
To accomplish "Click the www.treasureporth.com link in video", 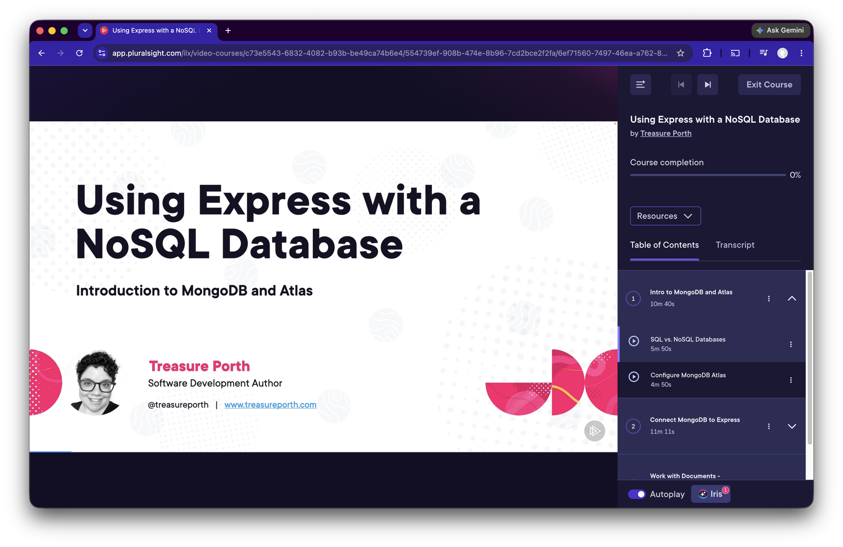I will point(270,405).
